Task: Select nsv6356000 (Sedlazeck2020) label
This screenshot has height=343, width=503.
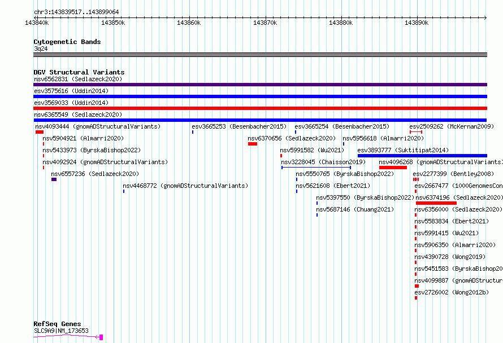Action: [x=458, y=209]
